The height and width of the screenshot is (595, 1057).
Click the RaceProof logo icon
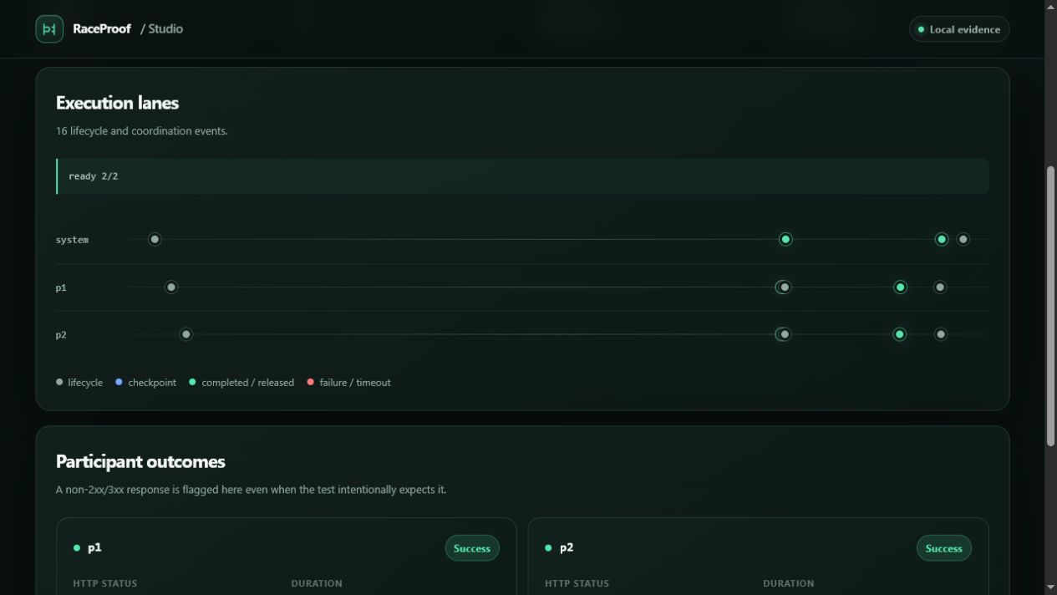click(49, 29)
